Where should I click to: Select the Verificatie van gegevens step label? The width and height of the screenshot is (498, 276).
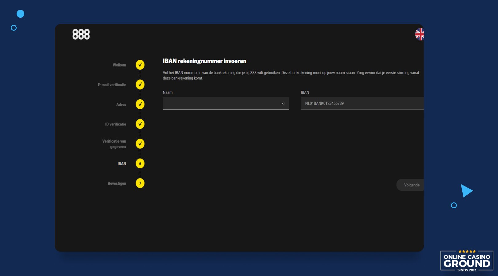point(114,144)
